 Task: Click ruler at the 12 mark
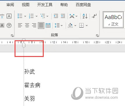click(x=54, y=42)
